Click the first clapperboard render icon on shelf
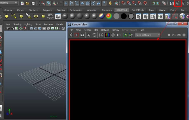The image size is (189, 120). coord(138,16)
